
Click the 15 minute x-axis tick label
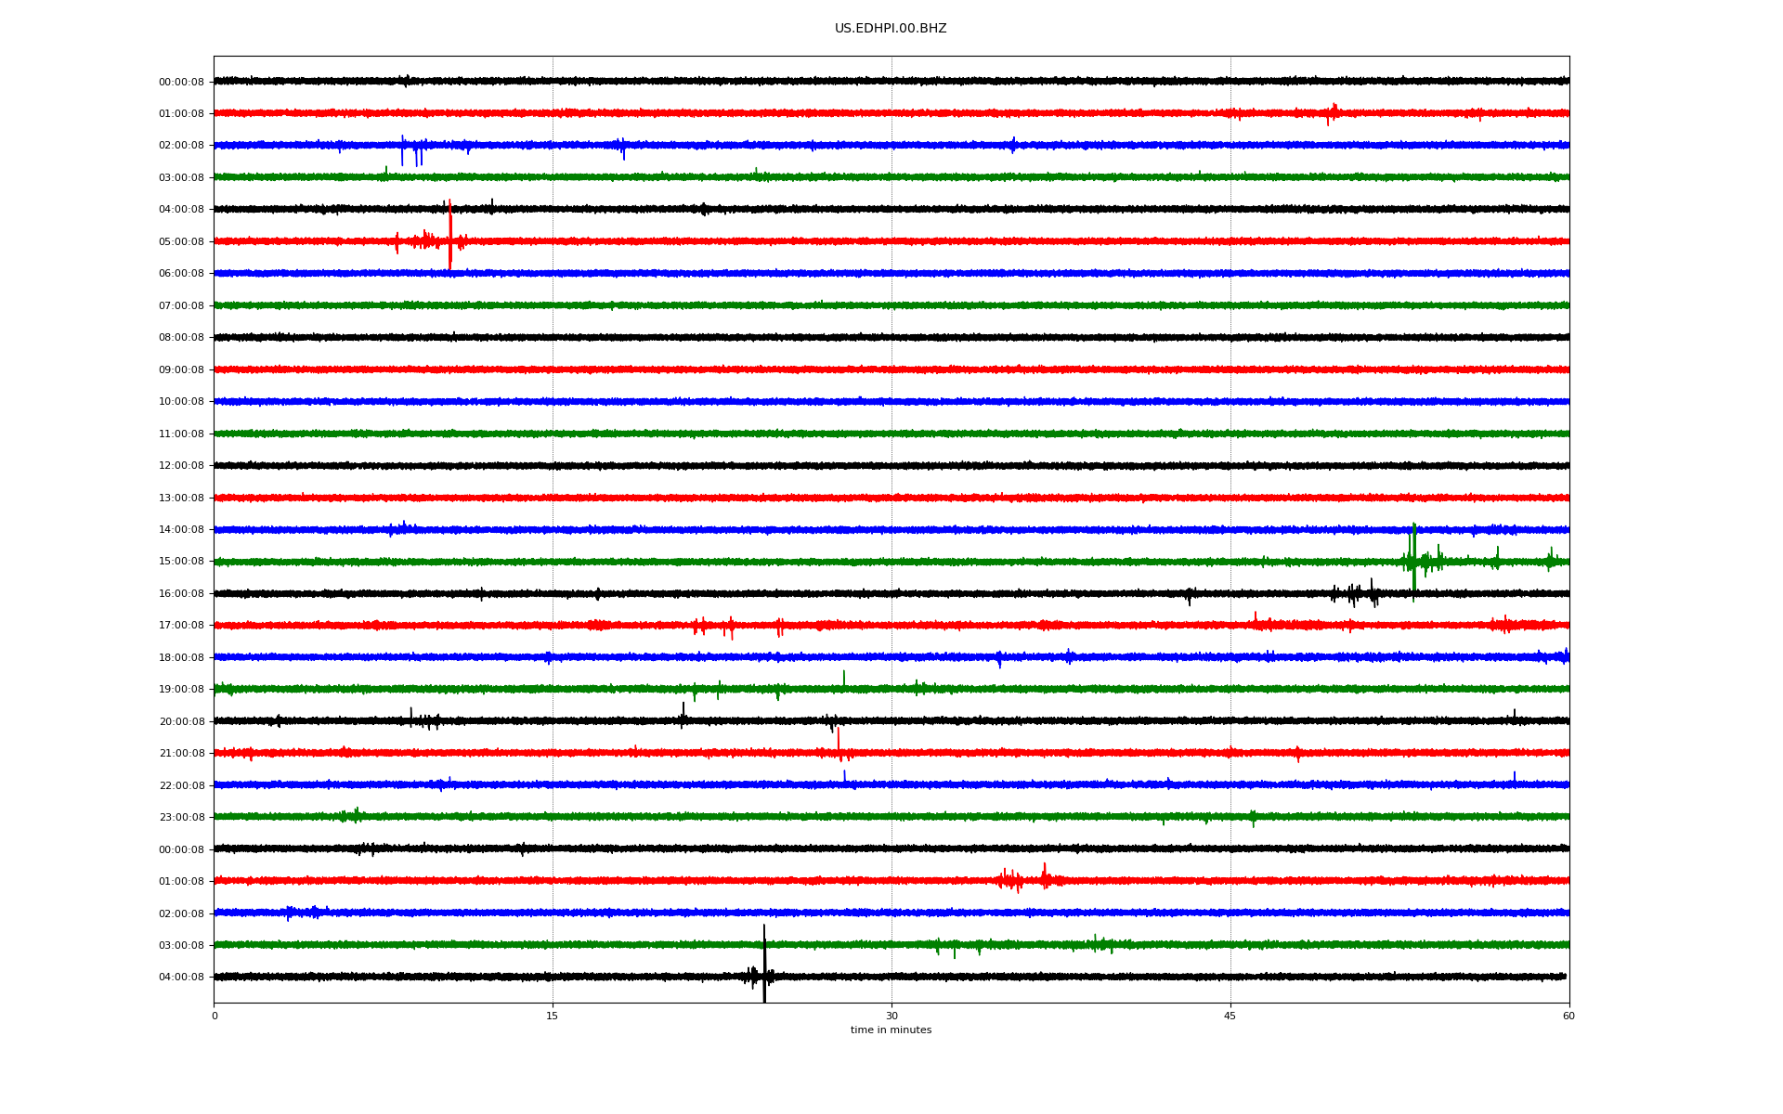click(x=553, y=1017)
